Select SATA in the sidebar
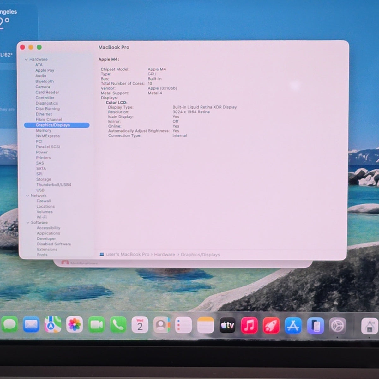 pos(41,169)
